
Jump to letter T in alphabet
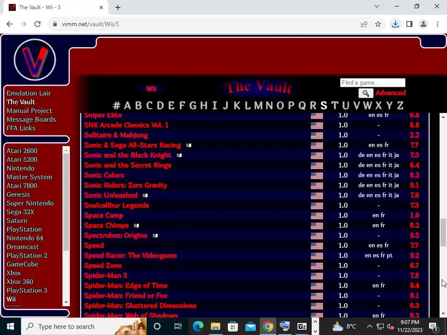pyautogui.click(x=334, y=106)
